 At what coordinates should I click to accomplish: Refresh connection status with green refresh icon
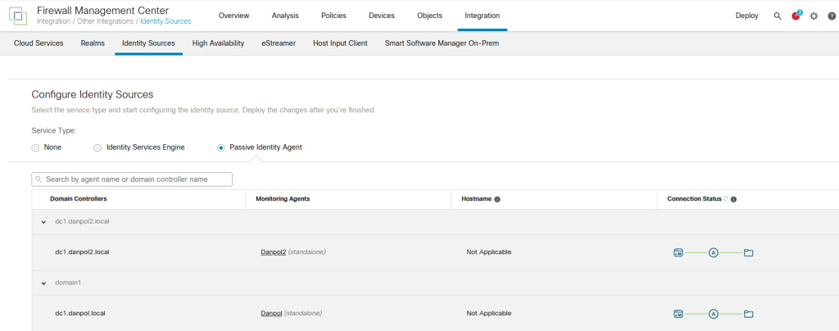[726, 198]
